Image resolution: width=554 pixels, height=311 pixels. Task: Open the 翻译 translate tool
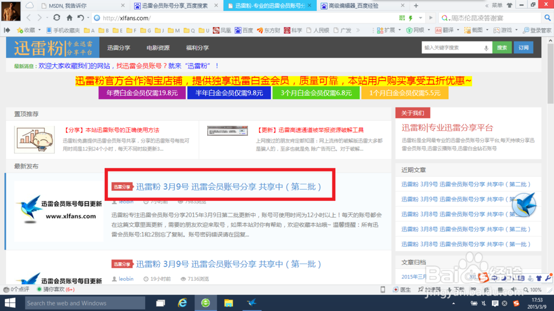pyautogui.click(x=444, y=30)
